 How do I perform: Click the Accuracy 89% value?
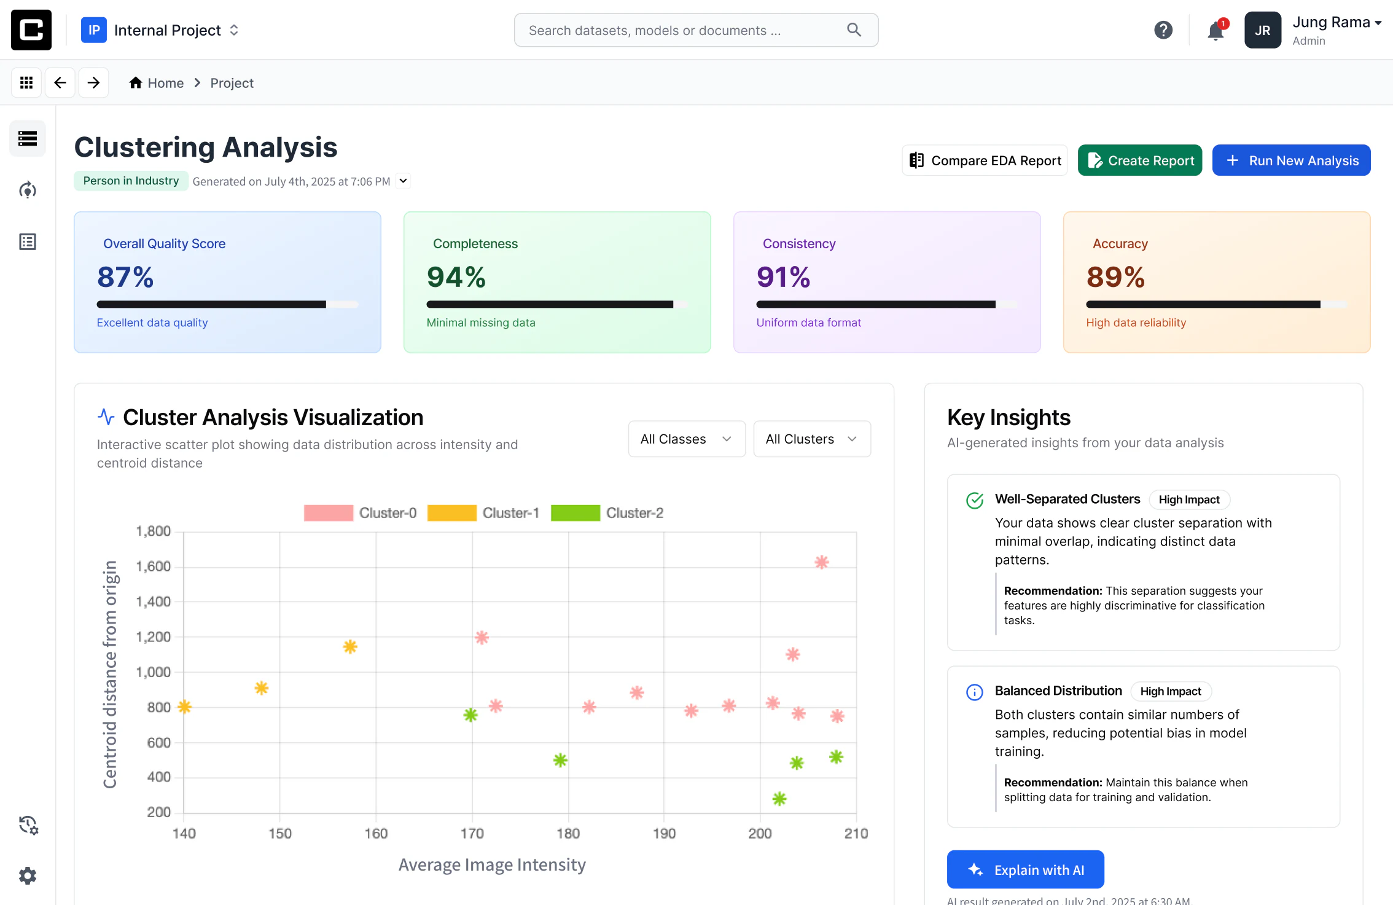pyautogui.click(x=1116, y=277)
